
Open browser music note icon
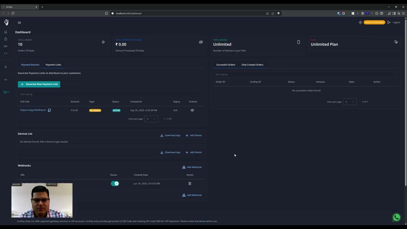(x=389, y=13)
